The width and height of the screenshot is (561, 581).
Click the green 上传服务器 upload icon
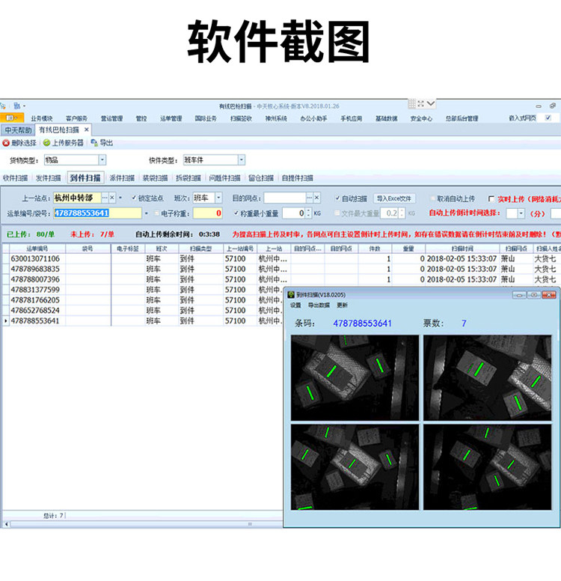pyautogui.click(x=46, y=143)
